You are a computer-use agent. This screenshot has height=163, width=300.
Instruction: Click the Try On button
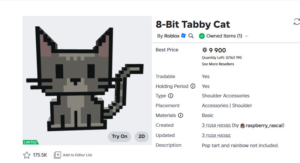[x=119, y=137]
